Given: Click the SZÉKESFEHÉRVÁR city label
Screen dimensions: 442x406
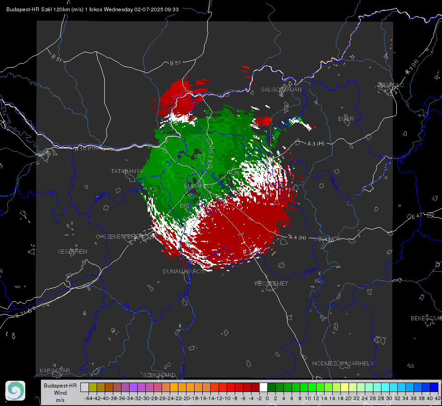Looking at the screenshot, I should click(129, 237).
